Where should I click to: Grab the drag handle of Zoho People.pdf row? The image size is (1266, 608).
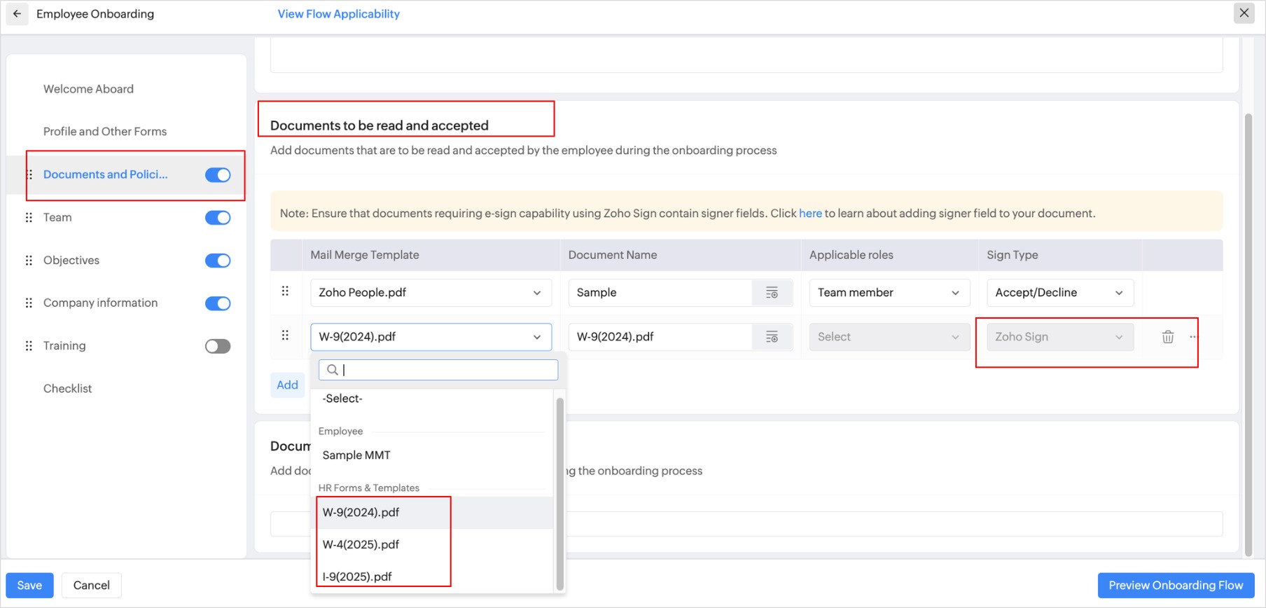pos(285,291)
